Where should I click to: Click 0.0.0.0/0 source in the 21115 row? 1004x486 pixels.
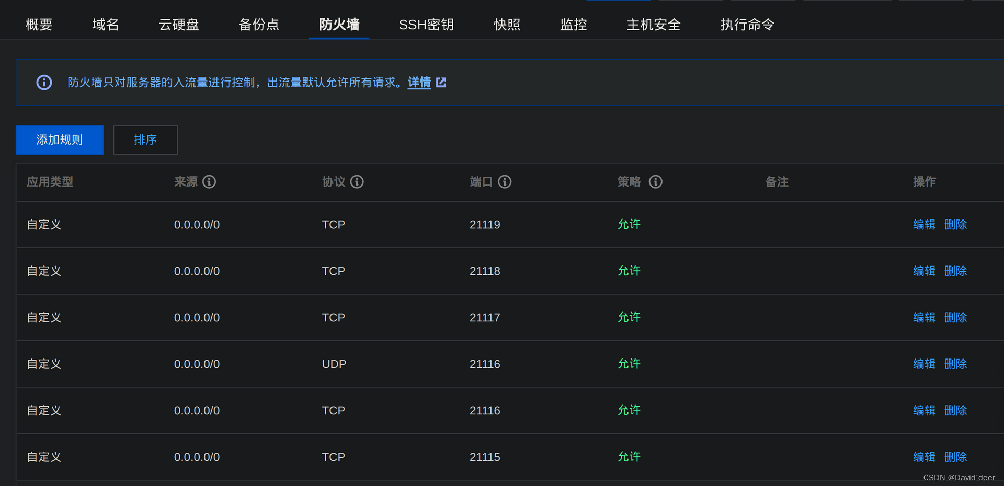197,457
